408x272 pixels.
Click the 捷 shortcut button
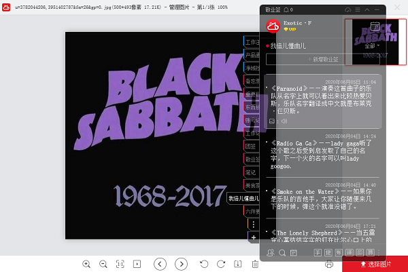[328, 252]
